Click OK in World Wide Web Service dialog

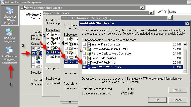[x=157, y=100]
